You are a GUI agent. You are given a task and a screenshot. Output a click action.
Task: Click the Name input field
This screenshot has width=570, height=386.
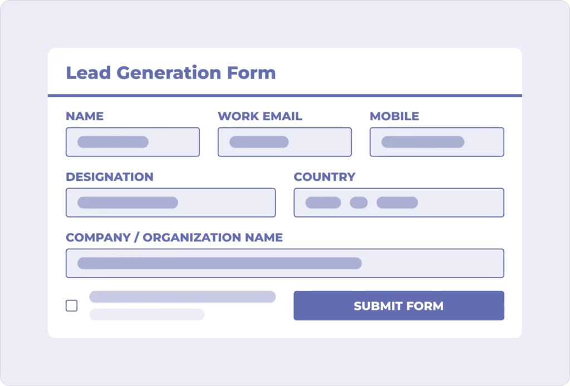coord(132,142)
